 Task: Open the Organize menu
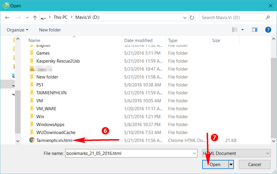18,30
